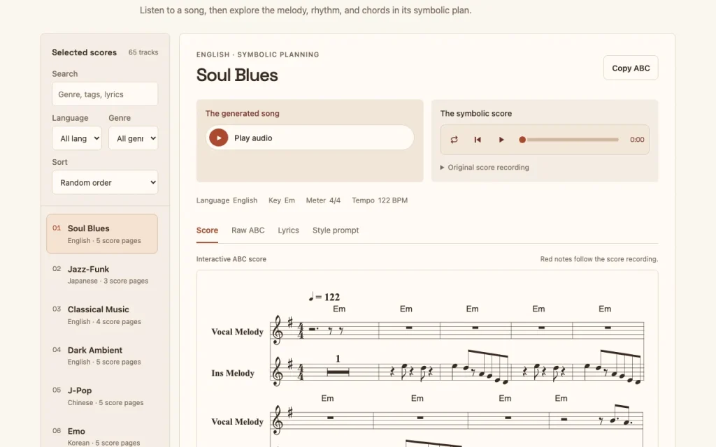Image resolution: width=716 pixels, height=447 pixels.
Task: Click the 'Key Em' metadata
Action: pos(282,200)
